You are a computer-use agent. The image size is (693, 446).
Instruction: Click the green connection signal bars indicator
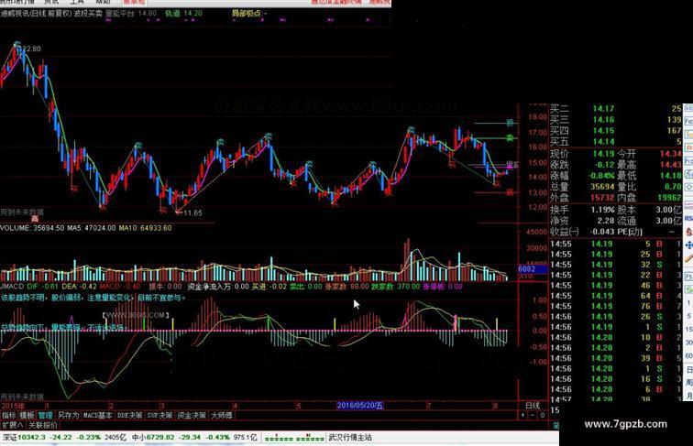(294, 438)
